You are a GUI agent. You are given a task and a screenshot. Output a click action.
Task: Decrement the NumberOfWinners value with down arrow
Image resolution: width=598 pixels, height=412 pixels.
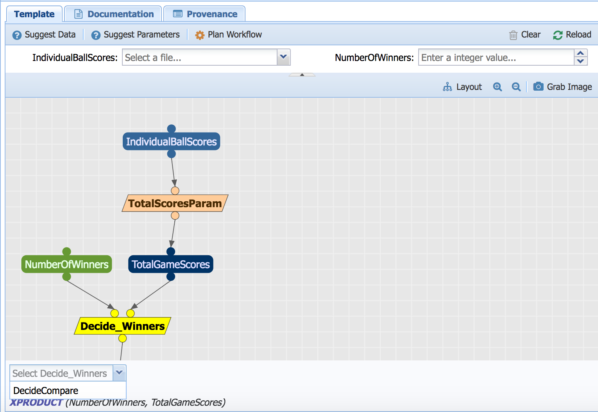580,61
